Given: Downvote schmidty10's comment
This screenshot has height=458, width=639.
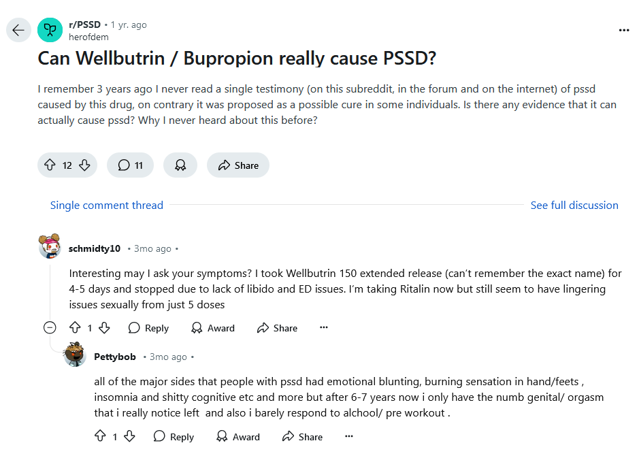Looking at the screenshot, I should 104,327.
